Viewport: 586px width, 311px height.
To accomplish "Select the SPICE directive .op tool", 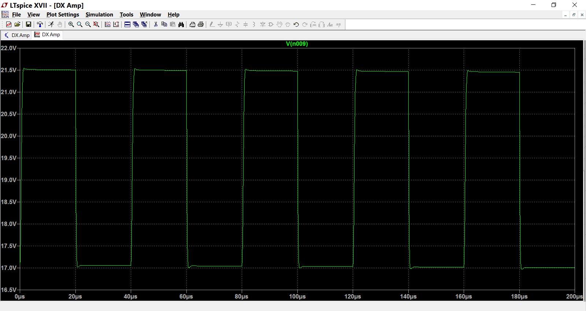I will pos(338,25).
